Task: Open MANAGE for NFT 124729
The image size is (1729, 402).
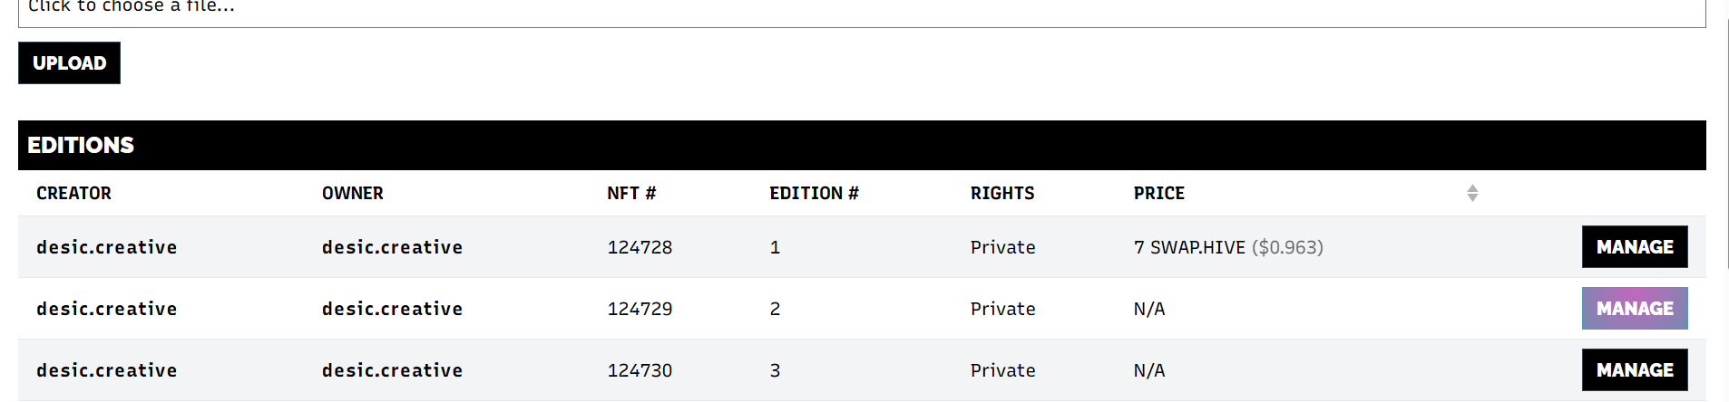Action: [x=1634, y=309]
